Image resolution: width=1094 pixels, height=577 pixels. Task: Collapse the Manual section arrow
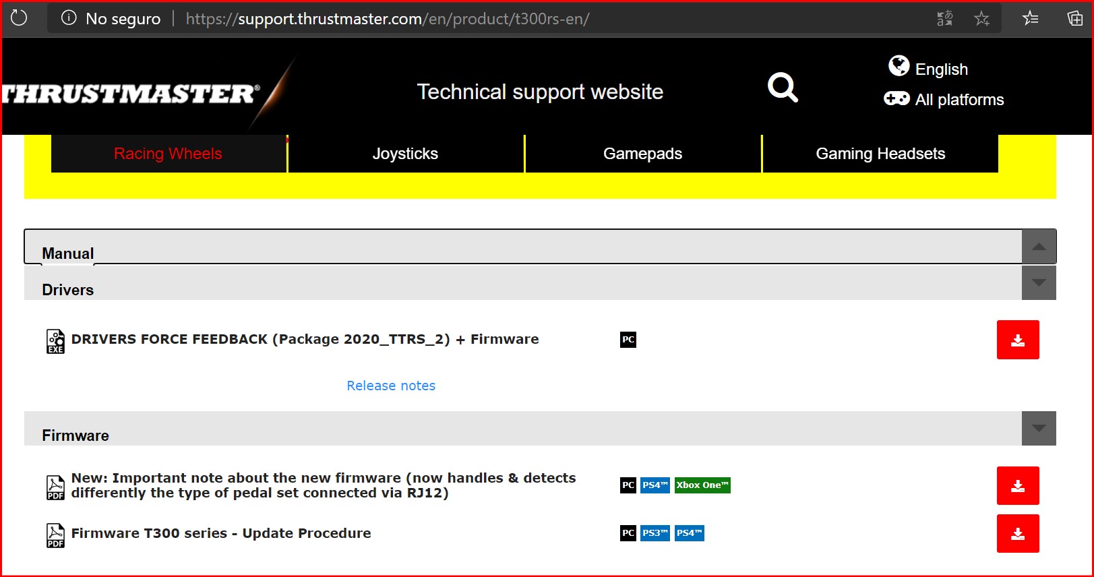[x=1039, y=247]
